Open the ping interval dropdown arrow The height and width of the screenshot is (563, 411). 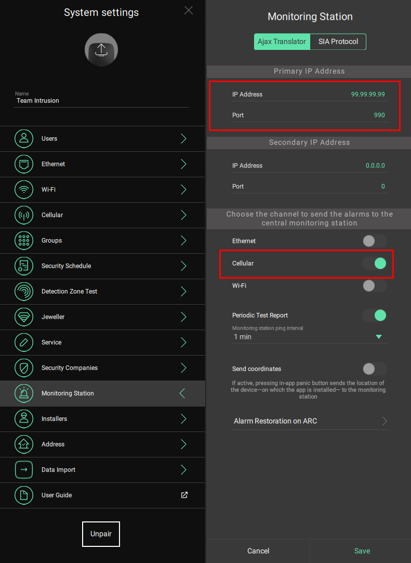tap(378, 337)
